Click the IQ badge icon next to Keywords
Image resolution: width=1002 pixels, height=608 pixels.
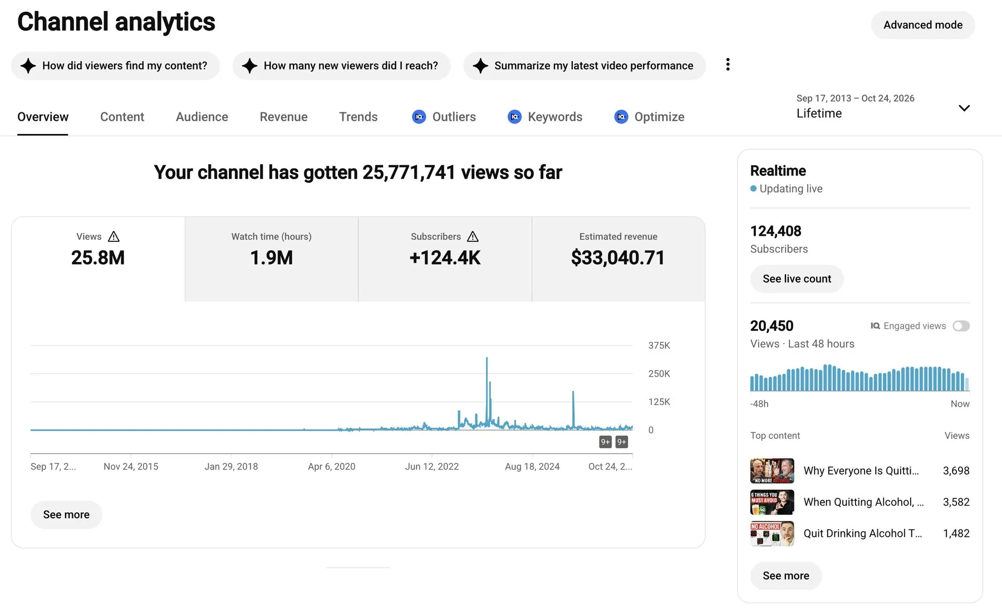pyautogui.click(x=514, y=117)
